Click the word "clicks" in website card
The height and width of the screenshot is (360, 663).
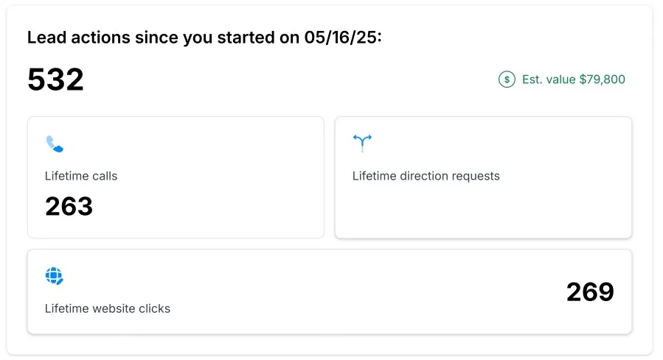click(153, 308)
